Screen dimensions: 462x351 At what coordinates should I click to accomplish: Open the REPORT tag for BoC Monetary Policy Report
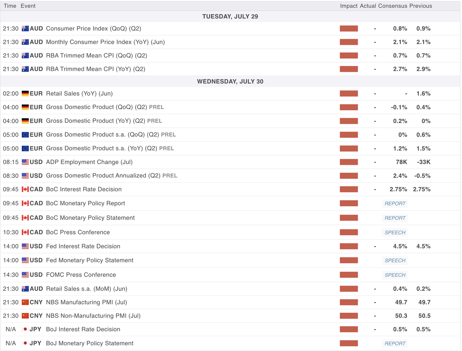(395, 204)
